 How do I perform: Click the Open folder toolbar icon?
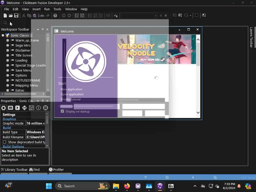pyautogui.click(x=10, y=15)
